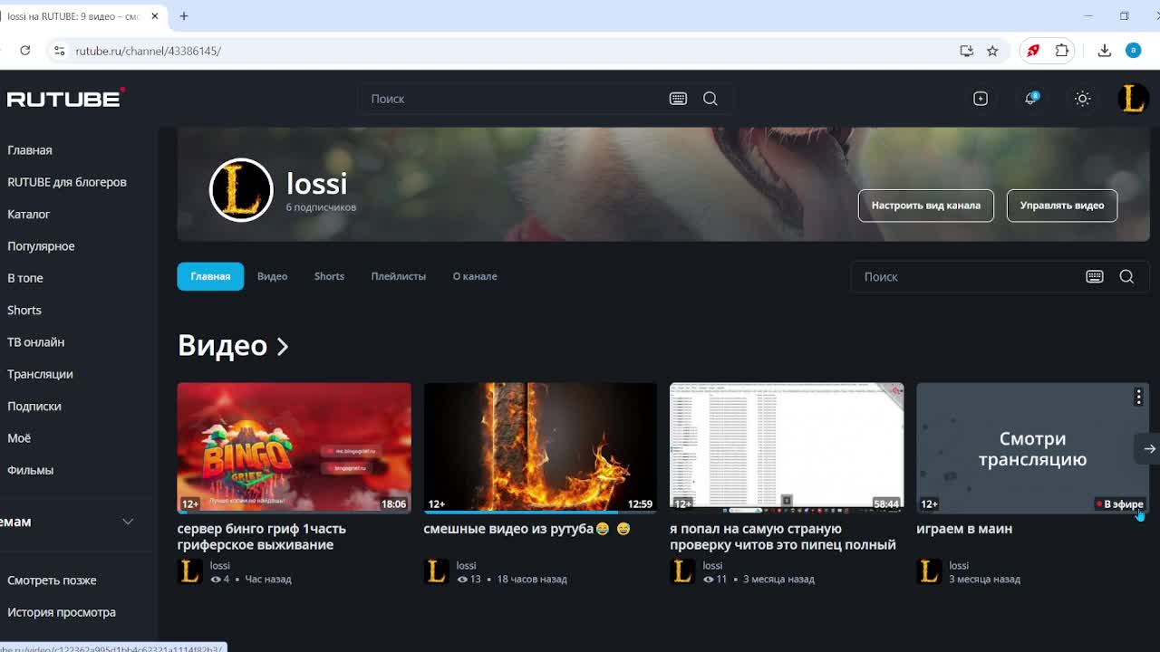The height and width of the screenshot is (652, 1160).
Task: Open ТВ онлайн in sidebar
Action: click(36, 342)
